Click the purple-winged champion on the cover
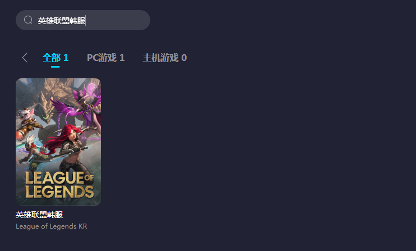416x251 pixels. coord(82,106)
